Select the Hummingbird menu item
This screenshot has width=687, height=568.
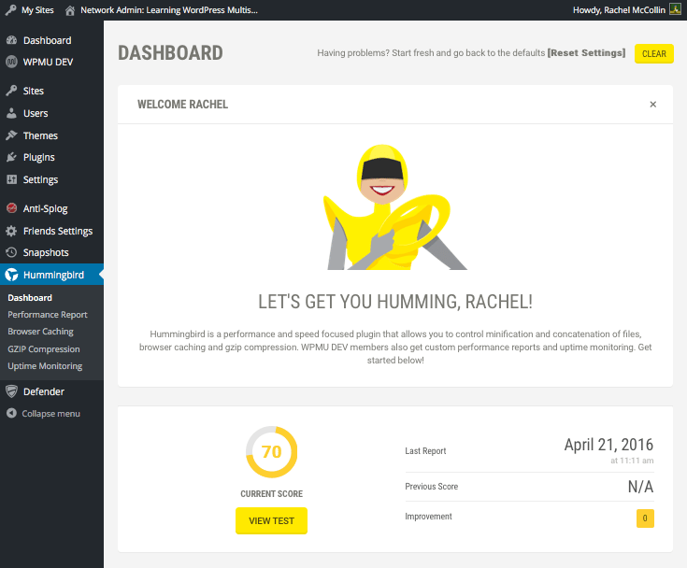51,275
